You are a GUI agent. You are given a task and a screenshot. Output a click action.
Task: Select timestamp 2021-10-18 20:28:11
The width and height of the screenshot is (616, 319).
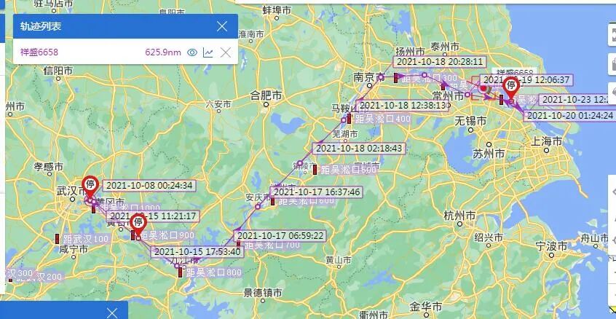pyautogui.click(x=440, y=62)
